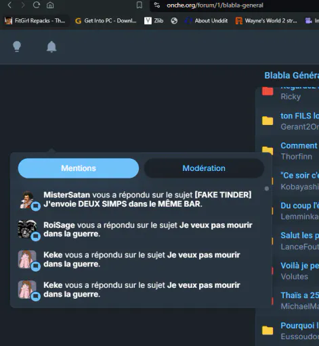Open Wayne's World 2 bookmark

(x=266, y=21)
